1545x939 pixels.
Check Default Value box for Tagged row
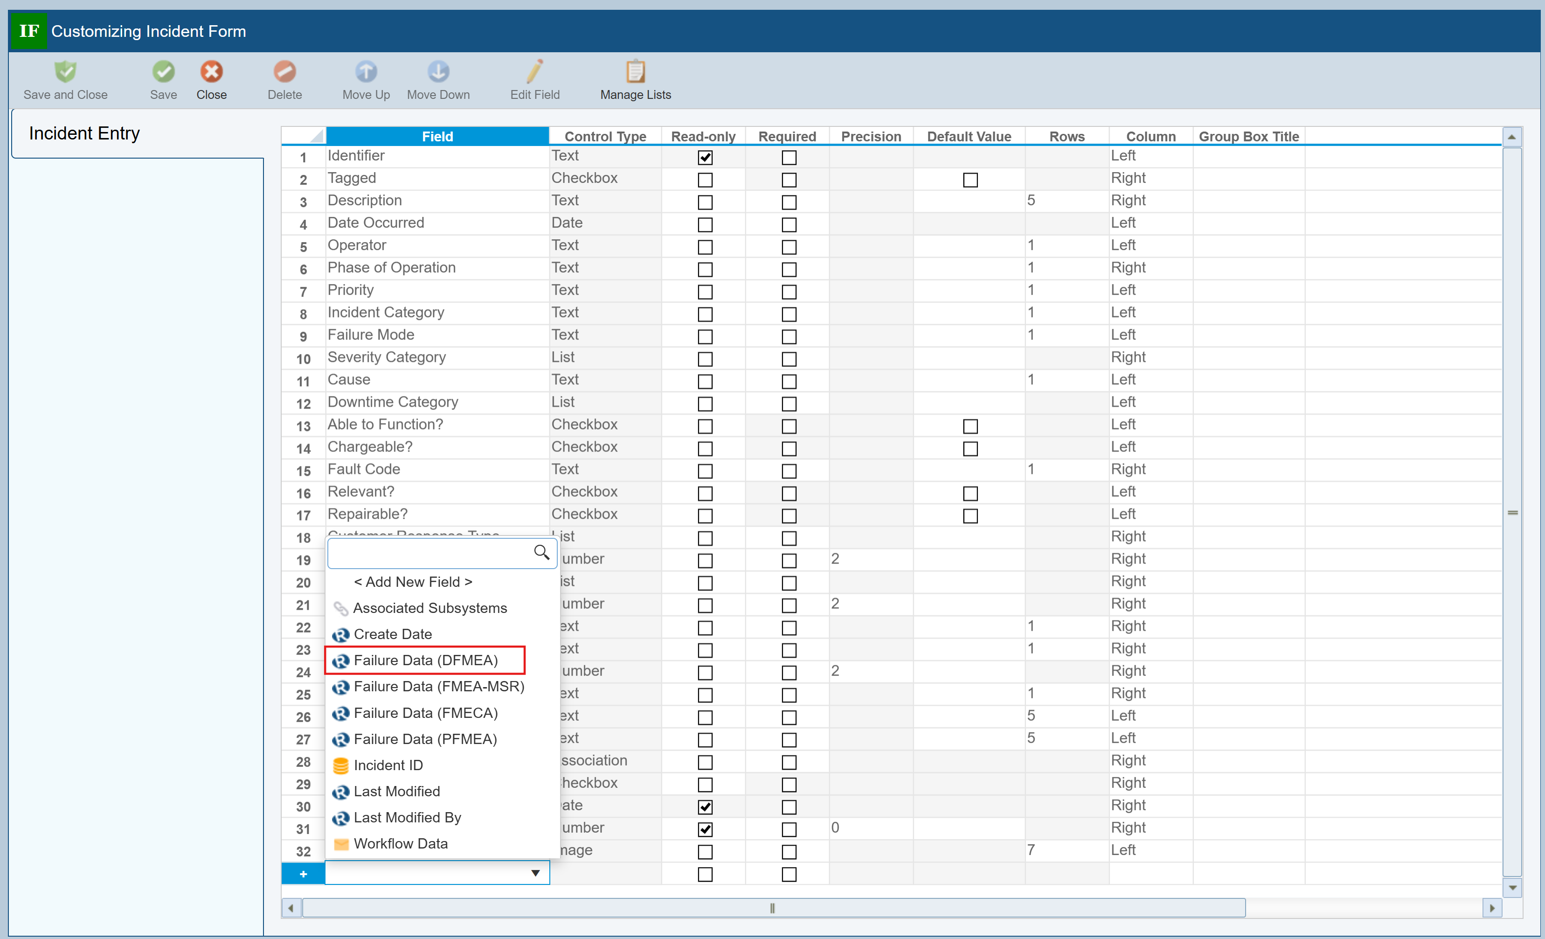coord(970,180)
